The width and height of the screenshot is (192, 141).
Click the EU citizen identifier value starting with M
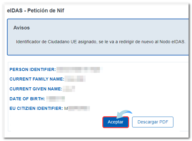coord(77,108)
